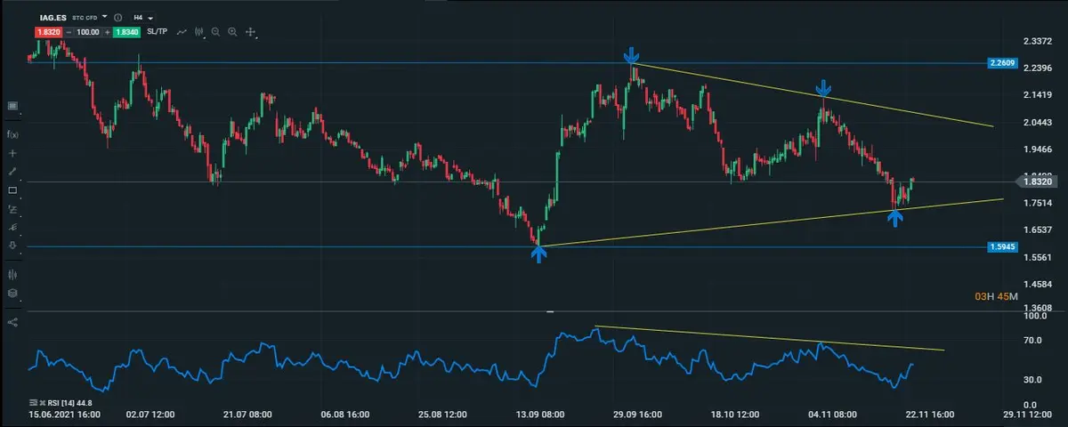The image size is (1068, 427).
Task: Click the 100.00 volume input field
Action: [87, 32]
